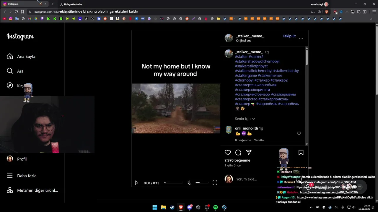Open a new browser tab
This screenshot has height=212, width=378.
(53, 4)
